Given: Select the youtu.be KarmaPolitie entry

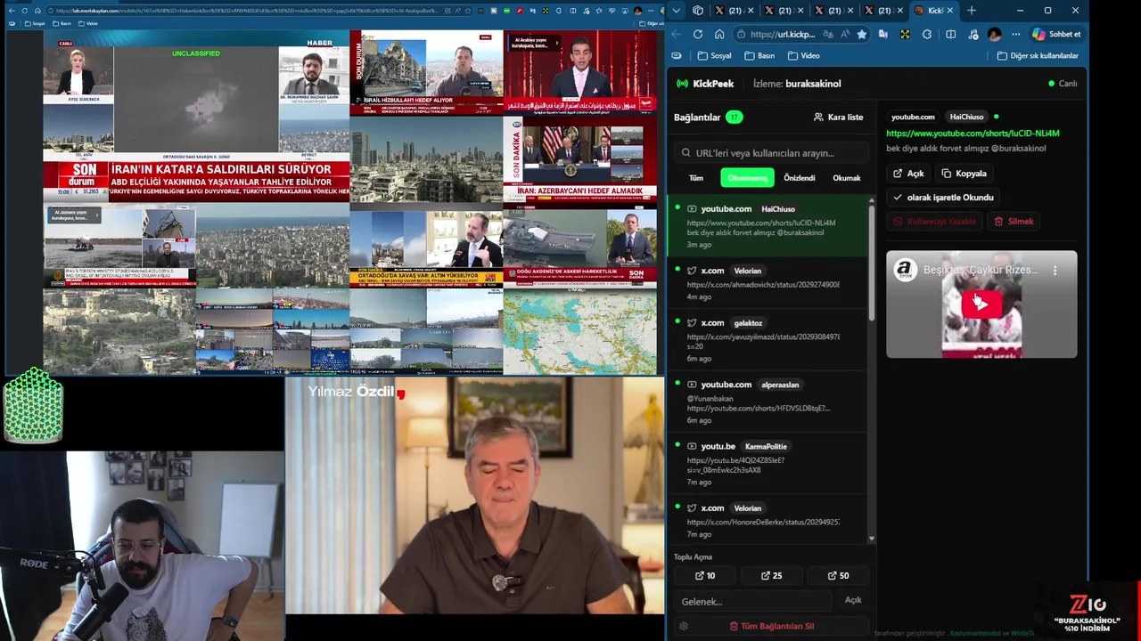Looking at the screenshot, I should pos(768,463).
